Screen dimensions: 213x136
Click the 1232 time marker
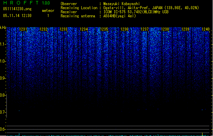43,29
